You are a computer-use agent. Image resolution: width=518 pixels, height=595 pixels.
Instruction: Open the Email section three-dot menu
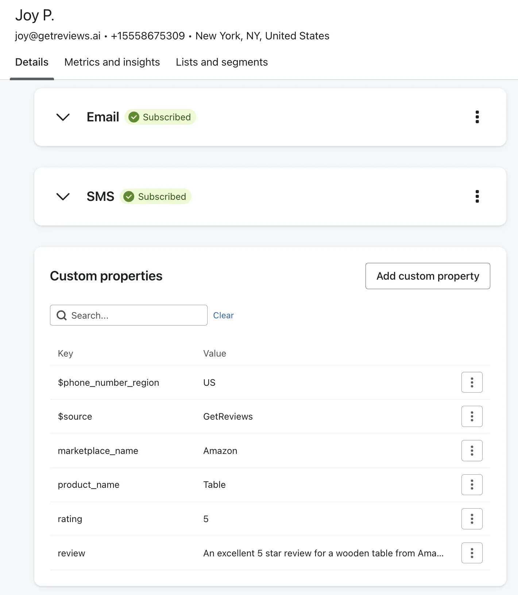click(477, 117)
